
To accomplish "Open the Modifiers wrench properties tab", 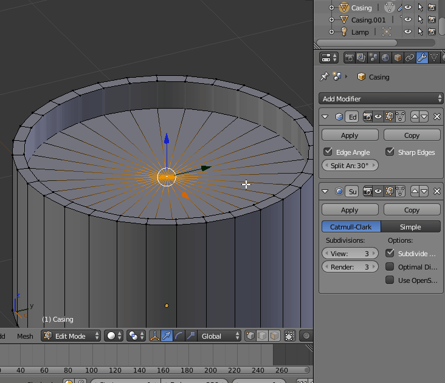I will coord(422,58).
